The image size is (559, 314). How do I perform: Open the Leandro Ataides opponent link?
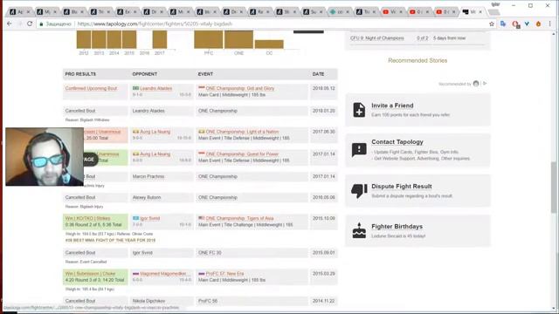(155, 88)
